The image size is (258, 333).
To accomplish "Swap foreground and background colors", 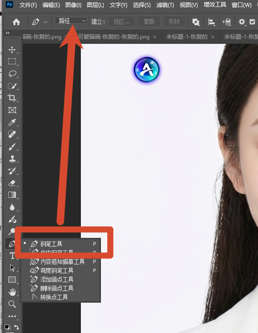I will tap(17, 327).
